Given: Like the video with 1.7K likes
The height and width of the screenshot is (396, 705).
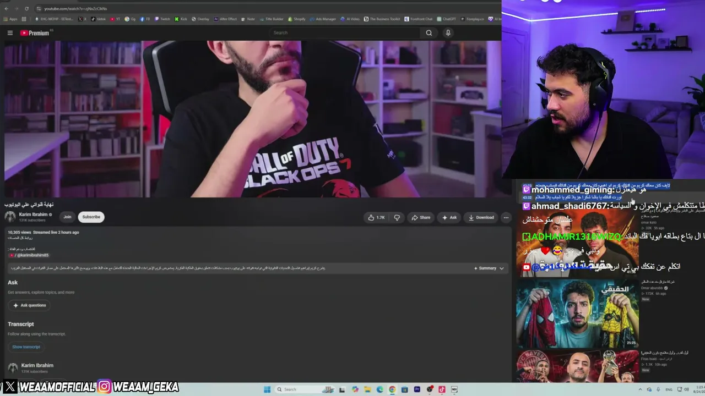Looking at the screenshot, I should tap(377, 217).
